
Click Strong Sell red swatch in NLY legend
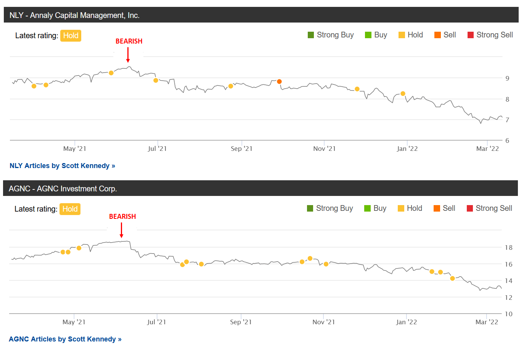point(471,35)
